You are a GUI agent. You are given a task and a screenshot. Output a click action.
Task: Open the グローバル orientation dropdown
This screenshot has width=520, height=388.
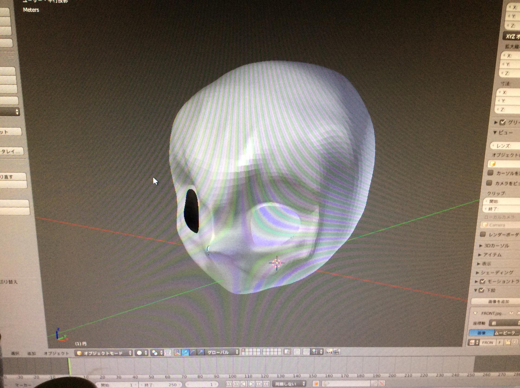pyautogui.click(x=222, y=352)
